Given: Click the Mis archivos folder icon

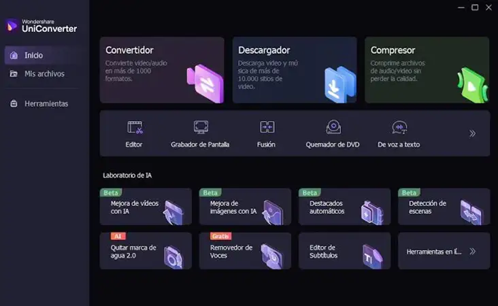Looking at the screenshot, I should 14,73.
